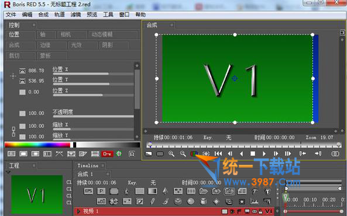This screenshot has width=347, height=216.
Task: Click the EPS media button in timeline toolbar
Action: [88, 191]
